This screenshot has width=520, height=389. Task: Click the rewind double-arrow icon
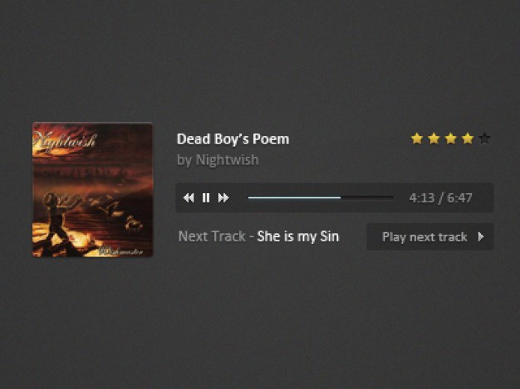[x=189, y=198]
